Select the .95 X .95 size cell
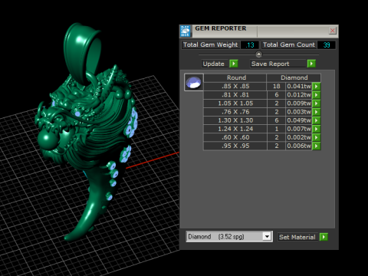This screenshot has height=276, width=368. (235, 146)
